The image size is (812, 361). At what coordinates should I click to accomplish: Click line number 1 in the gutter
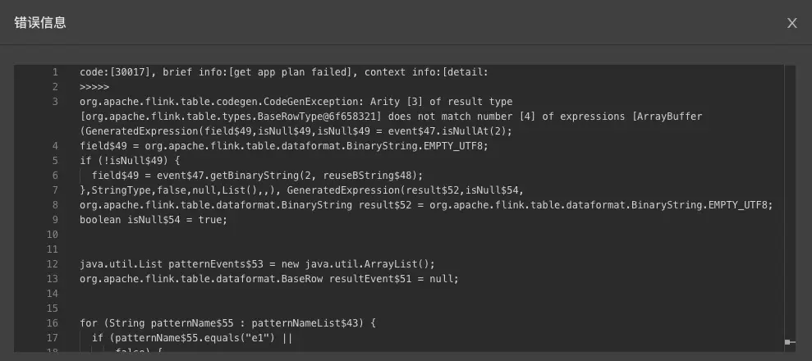point(54,72)
